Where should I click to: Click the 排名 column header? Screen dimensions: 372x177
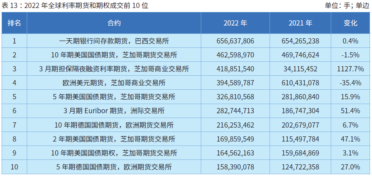(14, 23)
